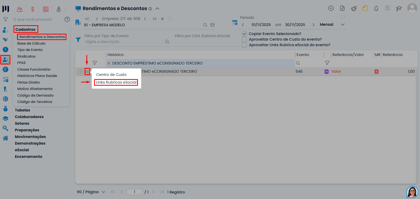Click the graduation cap training icon
Viewport: 420px width, 199px height.
tap(399, 8)
